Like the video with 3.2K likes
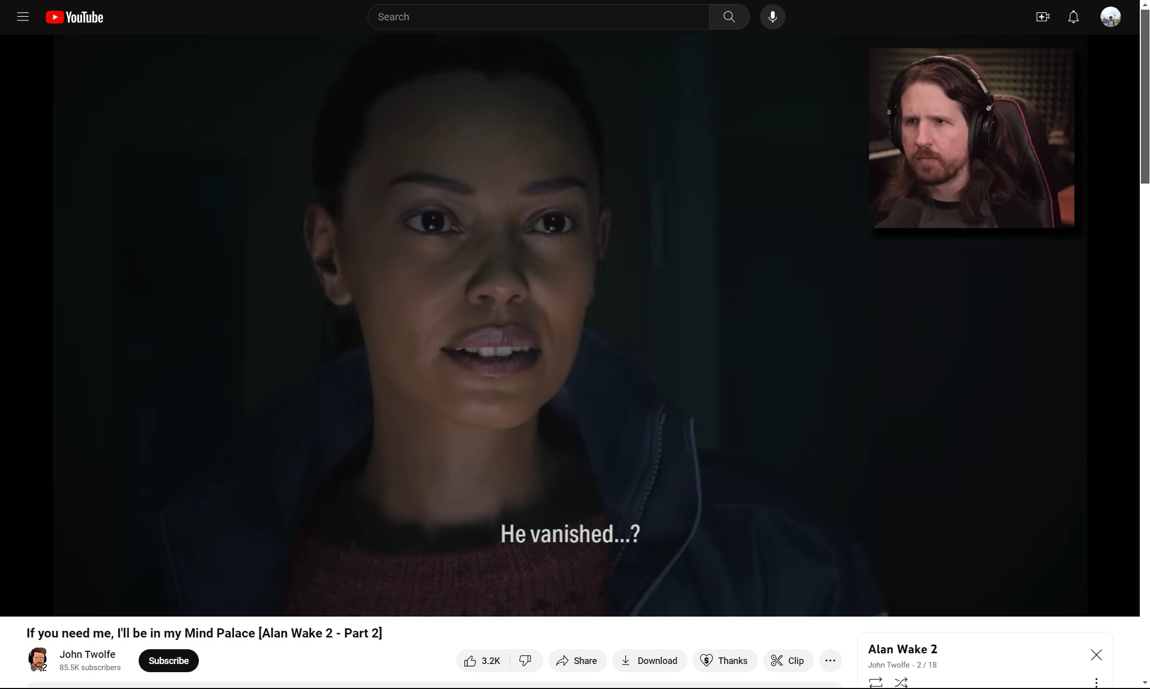The height and width of the screenshot is (689, 1150). (482, 660)
